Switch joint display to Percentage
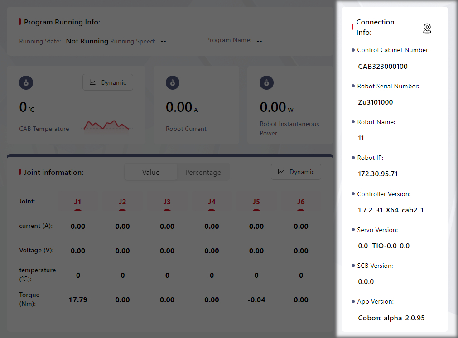Screen dimensions: 458x338 pos(203,172)
